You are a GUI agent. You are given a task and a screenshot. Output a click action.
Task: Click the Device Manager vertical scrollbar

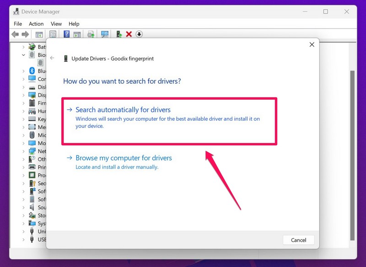(x=352, y=155)
